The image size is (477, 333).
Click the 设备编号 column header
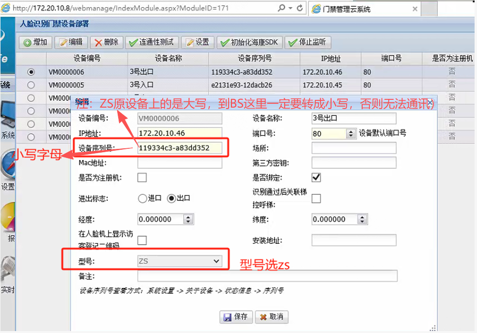[x=87, y=59]
